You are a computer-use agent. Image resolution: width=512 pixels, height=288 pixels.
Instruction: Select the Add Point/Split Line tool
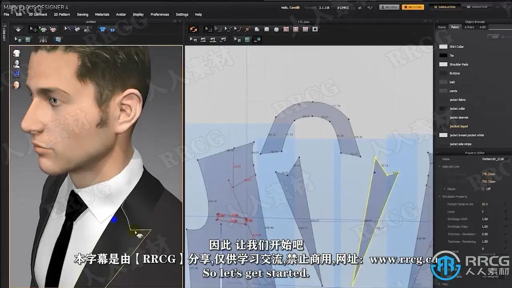(247, 29)
